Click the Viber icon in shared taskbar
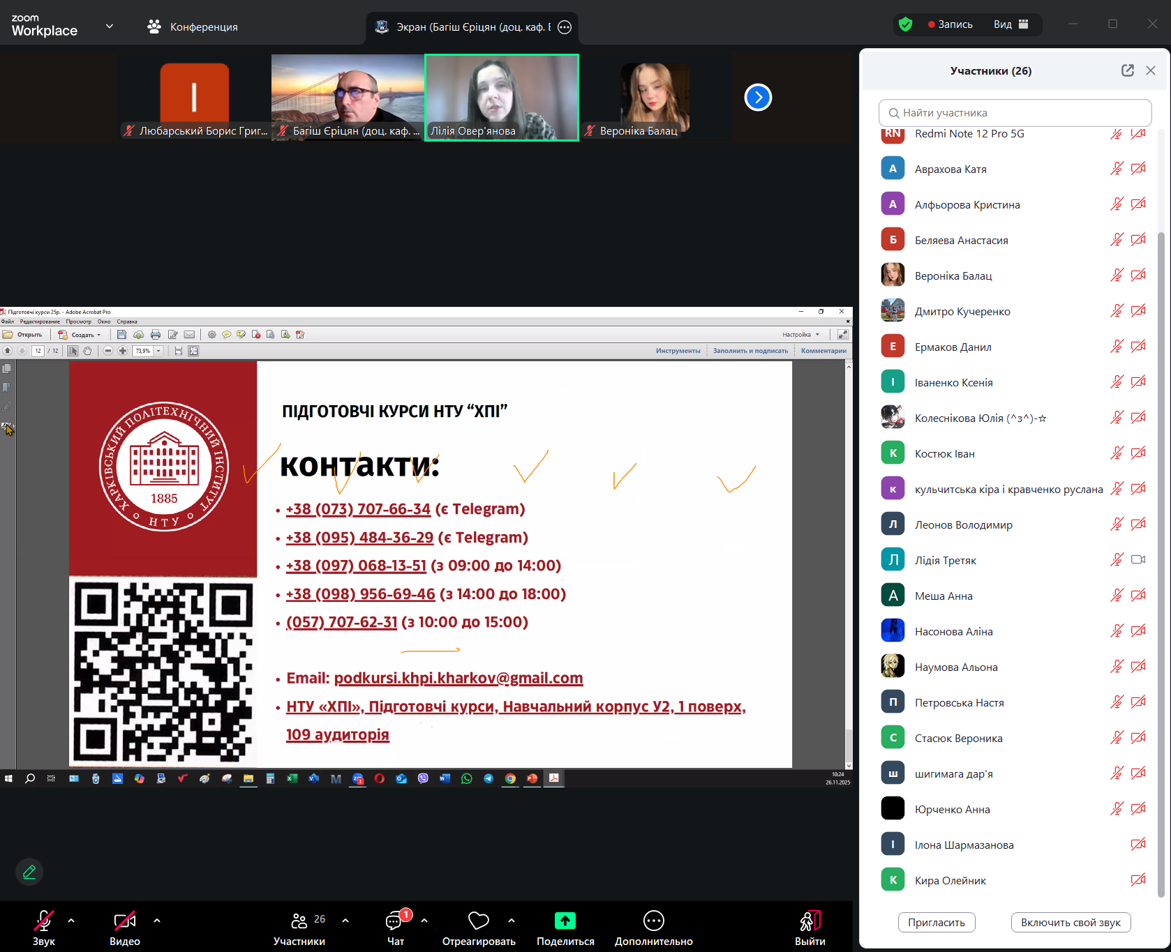 pos(423,778)
